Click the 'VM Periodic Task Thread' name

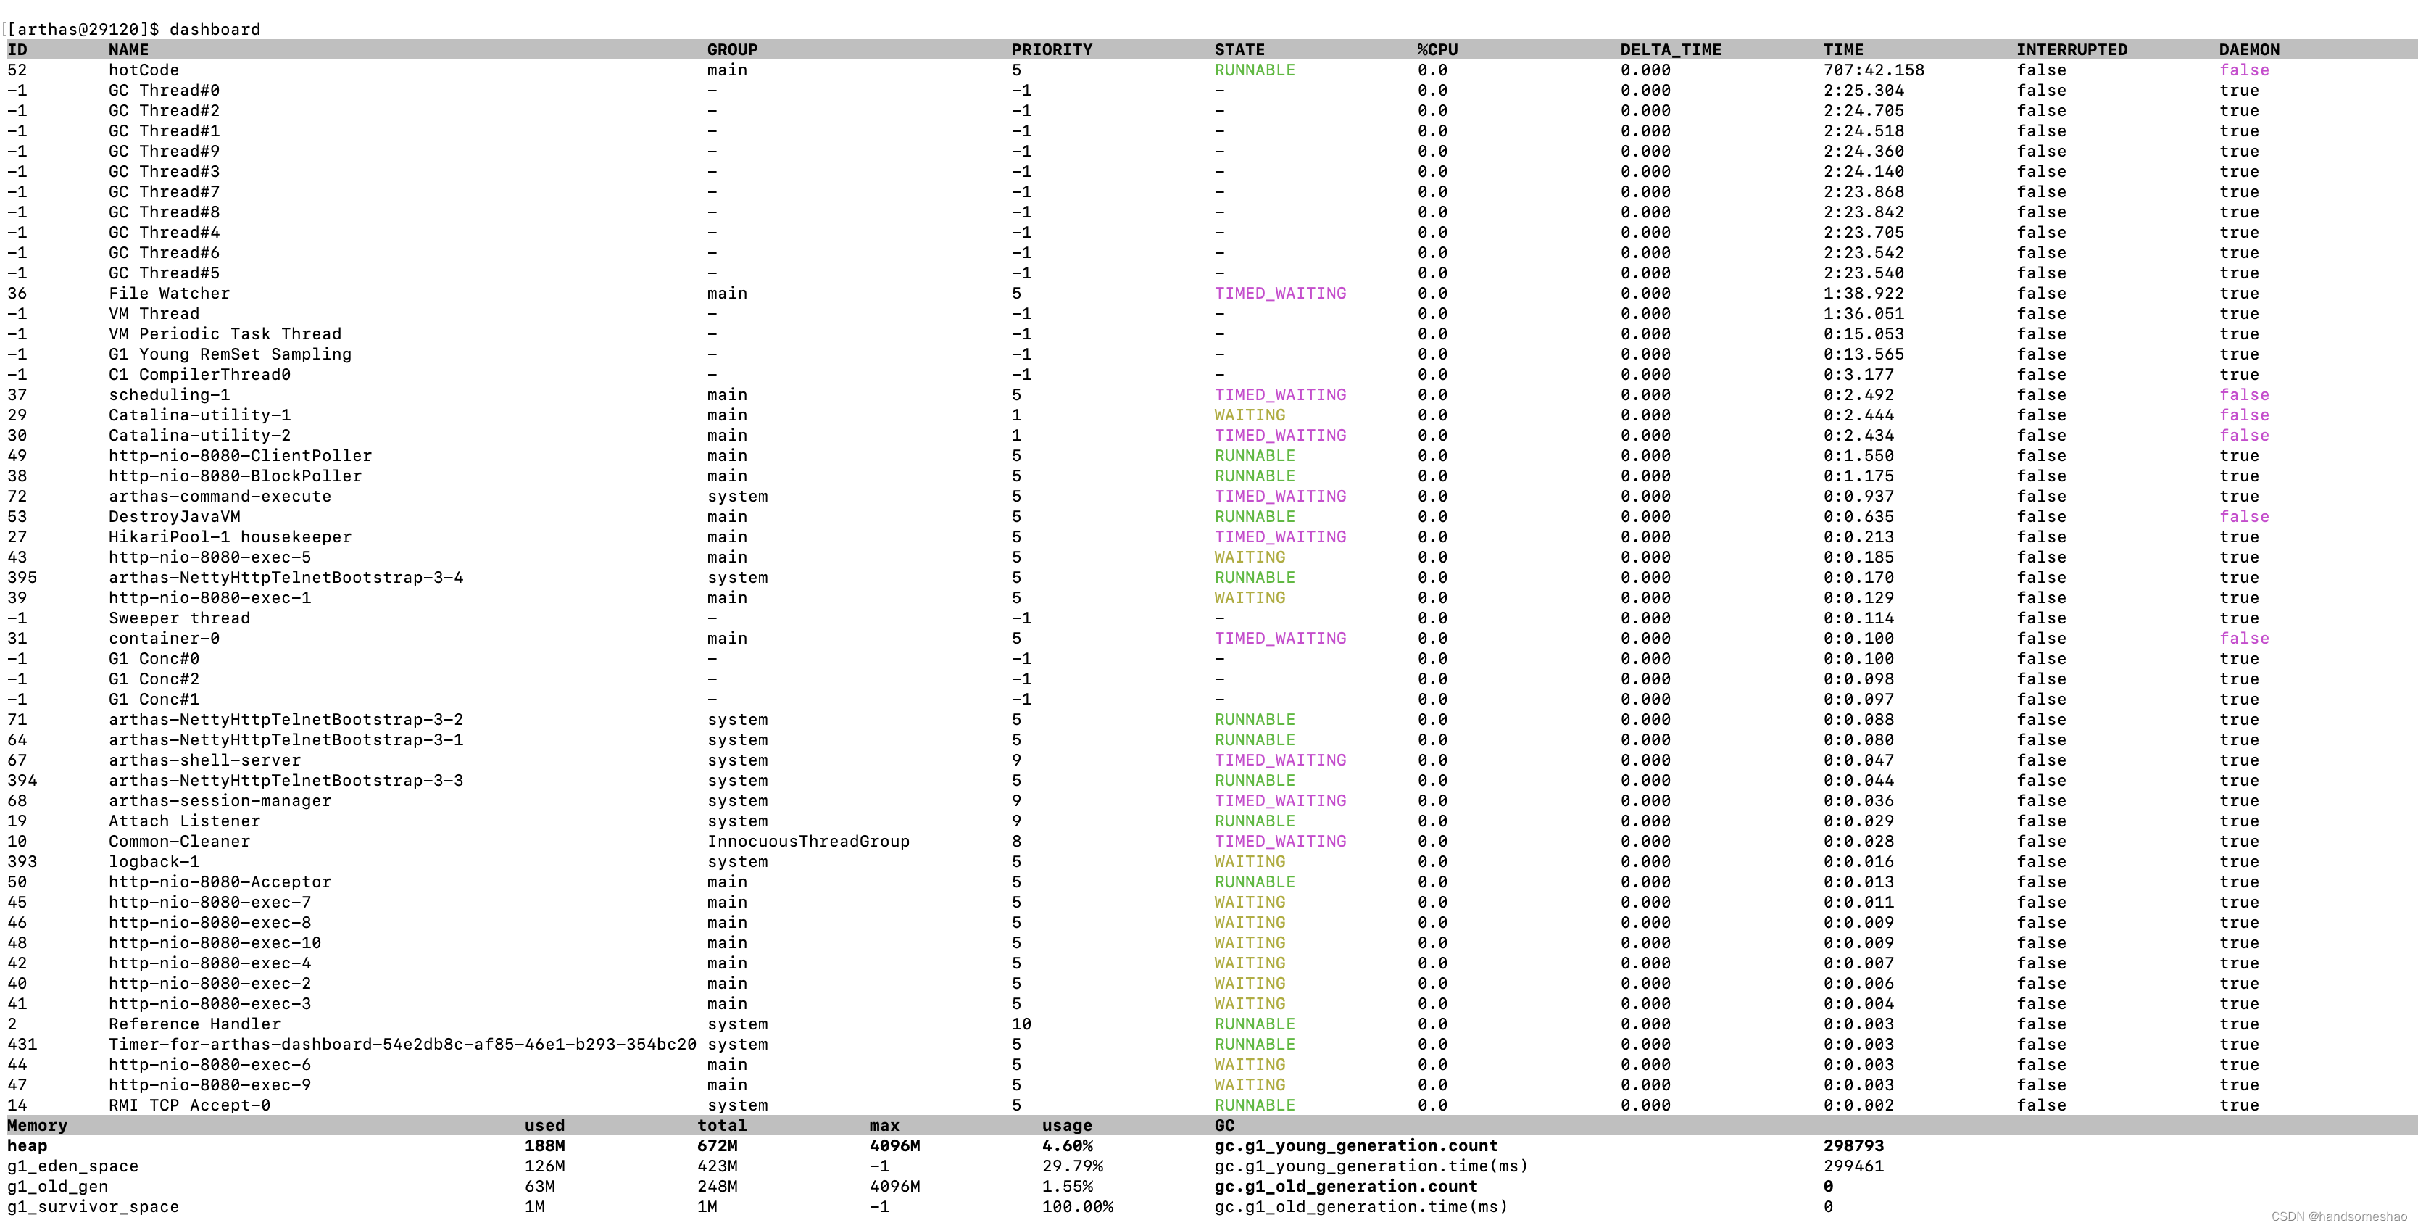coord(225,334)
